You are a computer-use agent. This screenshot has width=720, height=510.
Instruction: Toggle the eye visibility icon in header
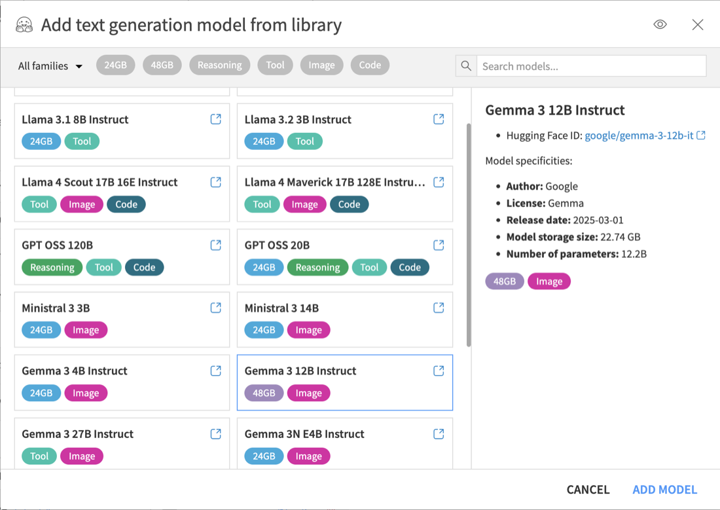(x=660, y=25)
